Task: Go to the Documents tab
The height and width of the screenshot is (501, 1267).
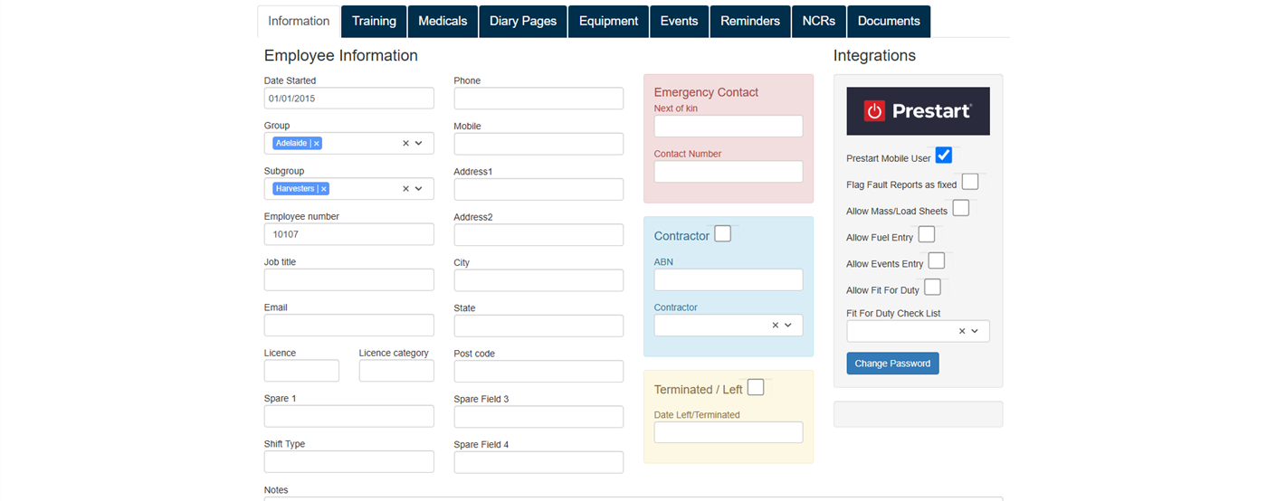Action: click(889, 22)
